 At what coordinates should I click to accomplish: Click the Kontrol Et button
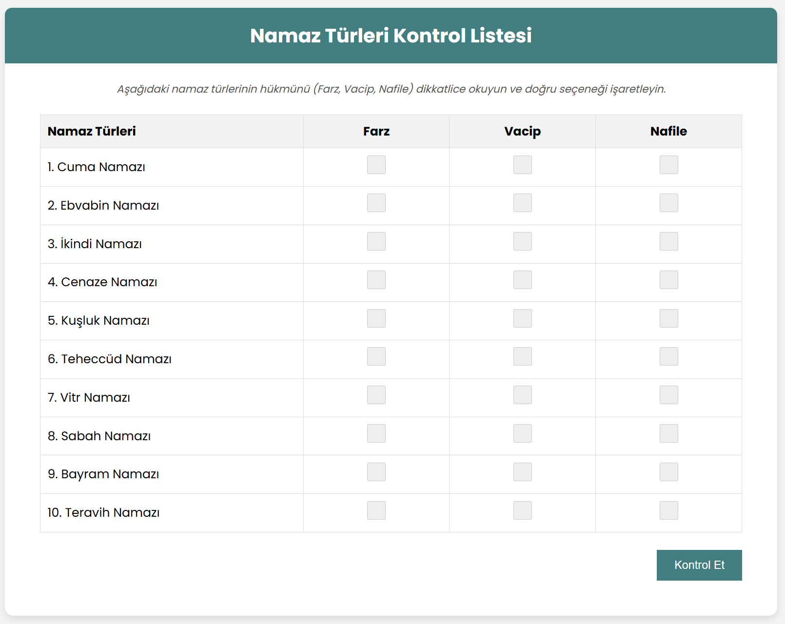coord(699,565)
